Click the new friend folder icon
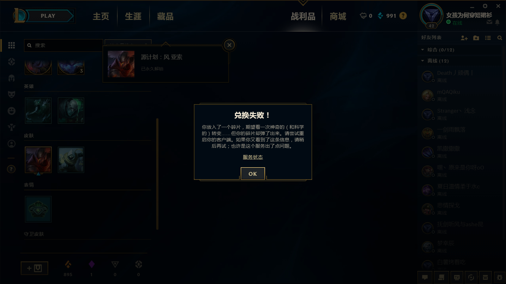 coord(476,38)
